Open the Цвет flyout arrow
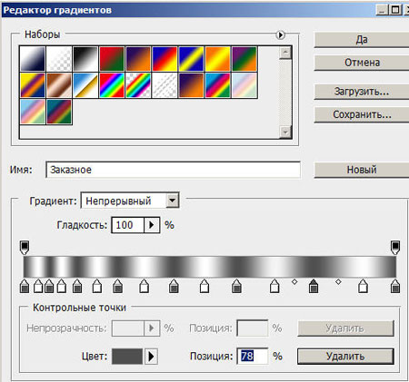This screenshot has height=382, width=409. coord(151,357)
